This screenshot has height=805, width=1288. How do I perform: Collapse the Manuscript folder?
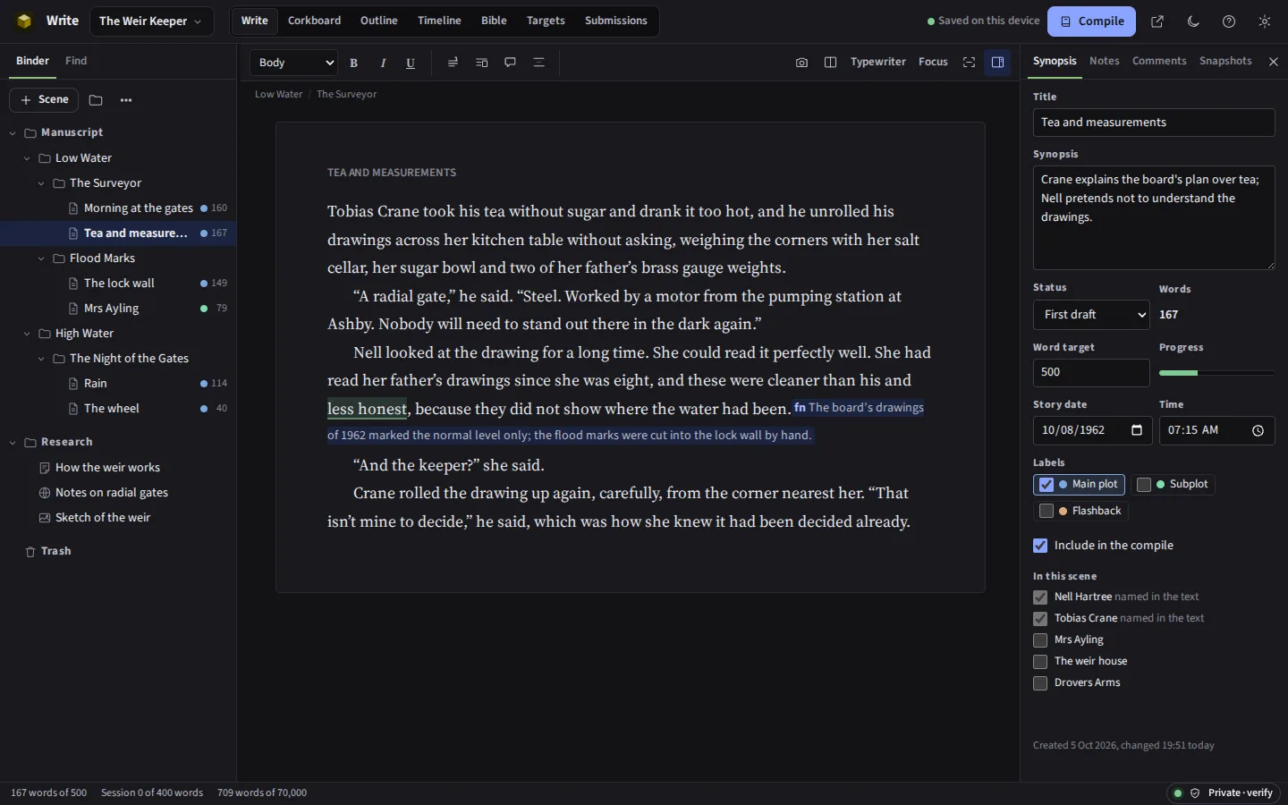[x=13, y=133]
